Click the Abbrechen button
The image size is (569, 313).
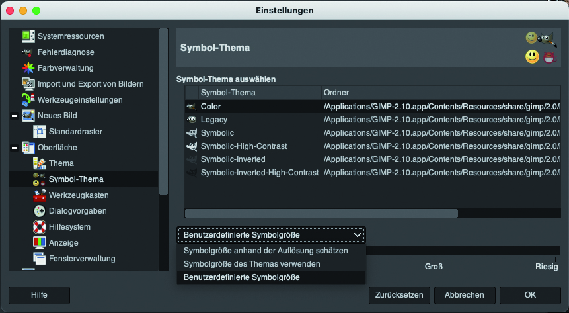click(x=465, y=295)
